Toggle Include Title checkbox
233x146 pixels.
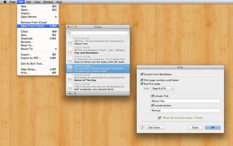[x=152, y=96]
